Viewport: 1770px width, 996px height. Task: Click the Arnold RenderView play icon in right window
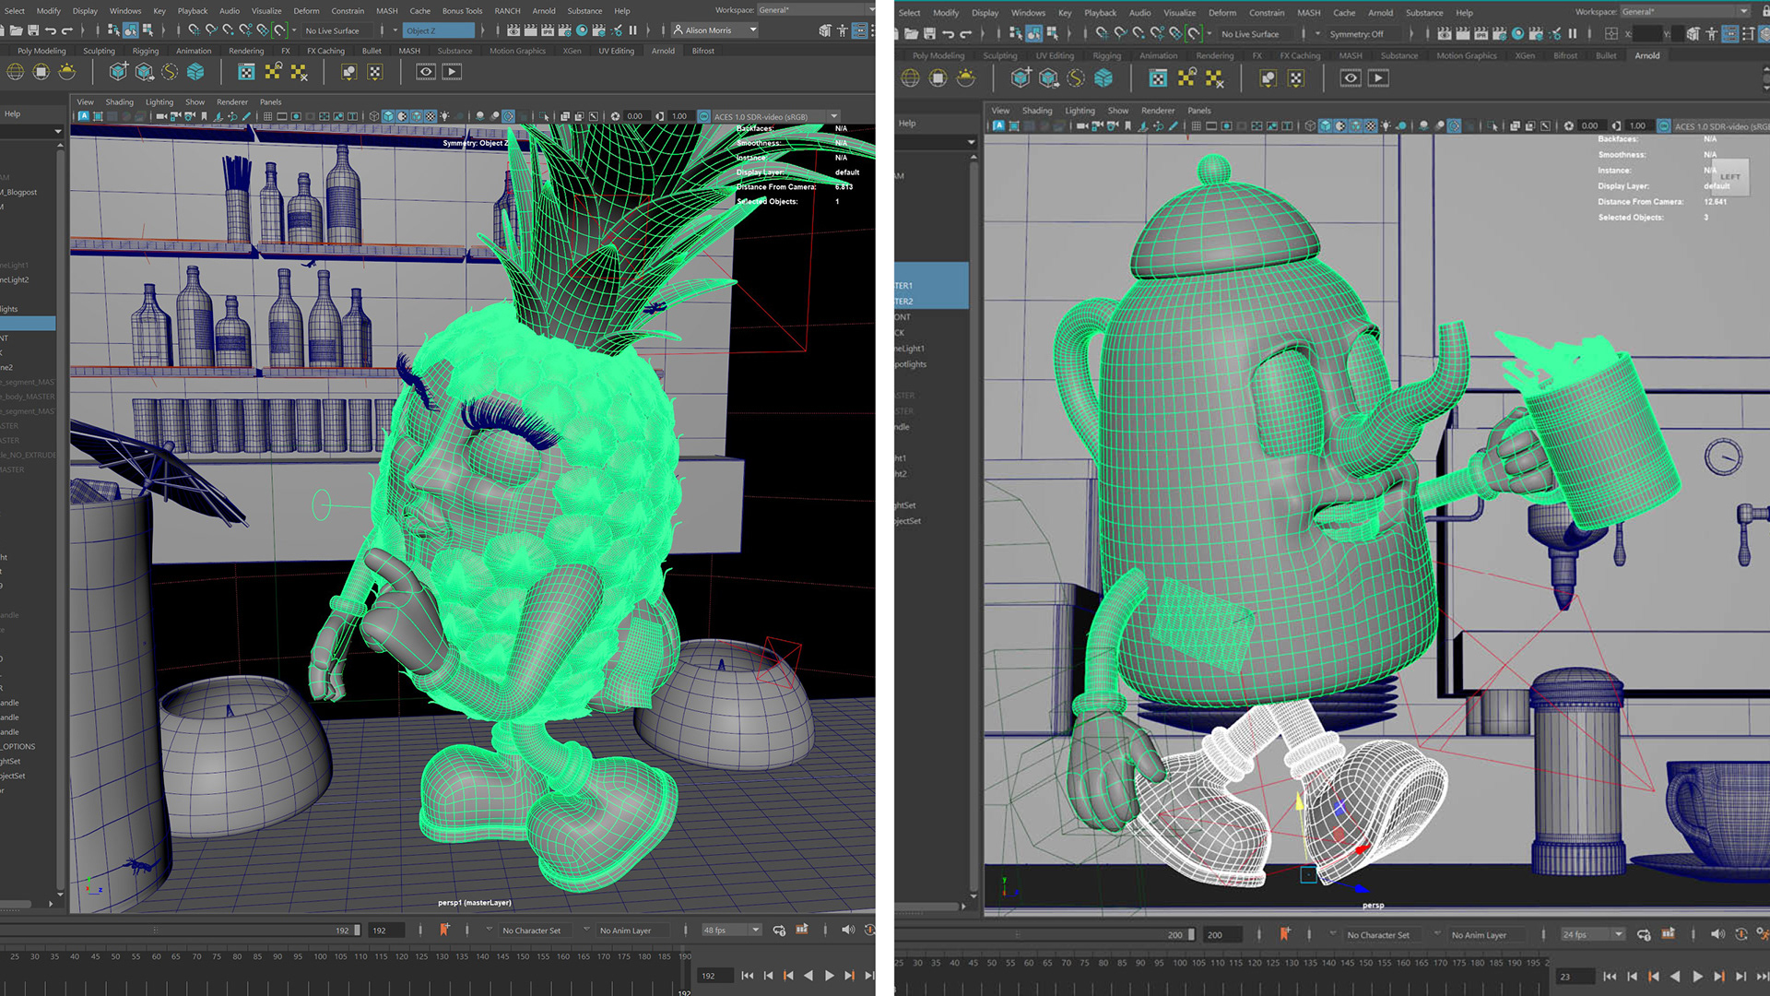1378,78
